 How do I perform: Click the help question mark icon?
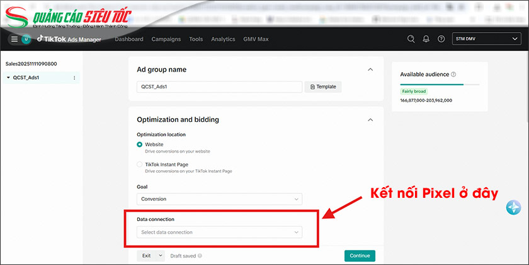point(441,39)
